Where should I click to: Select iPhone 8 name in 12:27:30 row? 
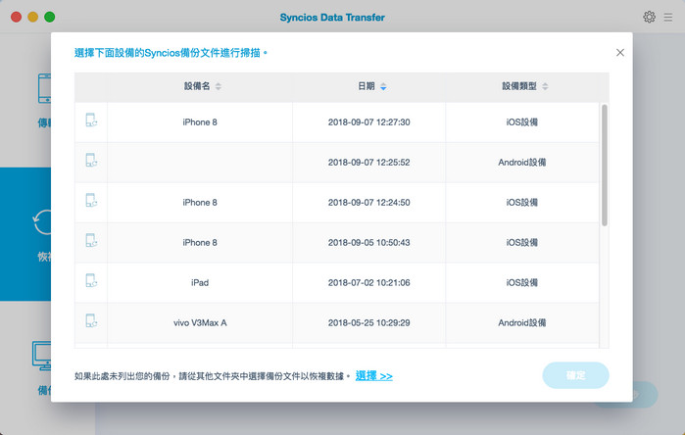(200, 122)
